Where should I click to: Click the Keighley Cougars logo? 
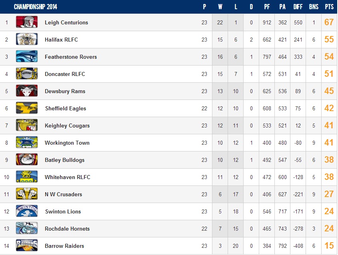pos(27,126)
